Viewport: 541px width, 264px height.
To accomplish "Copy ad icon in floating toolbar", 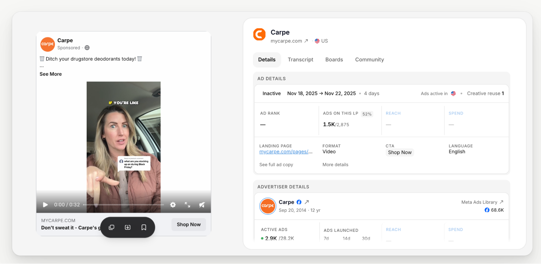I will pos(112,227).
